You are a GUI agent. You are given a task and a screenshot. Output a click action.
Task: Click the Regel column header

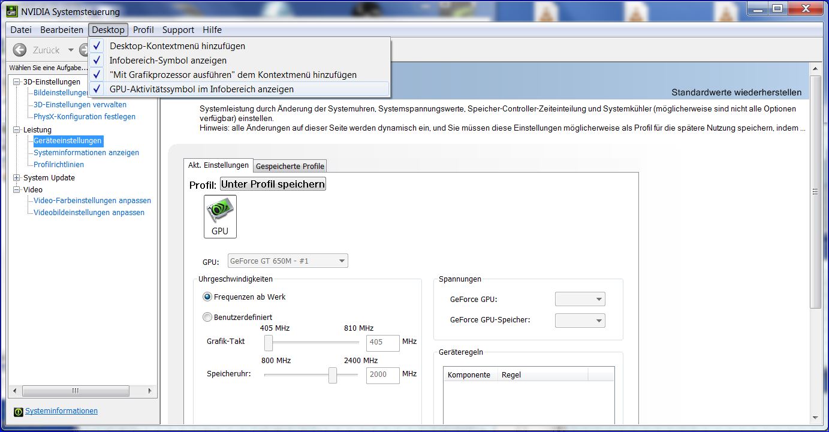[x=543, y=374]
